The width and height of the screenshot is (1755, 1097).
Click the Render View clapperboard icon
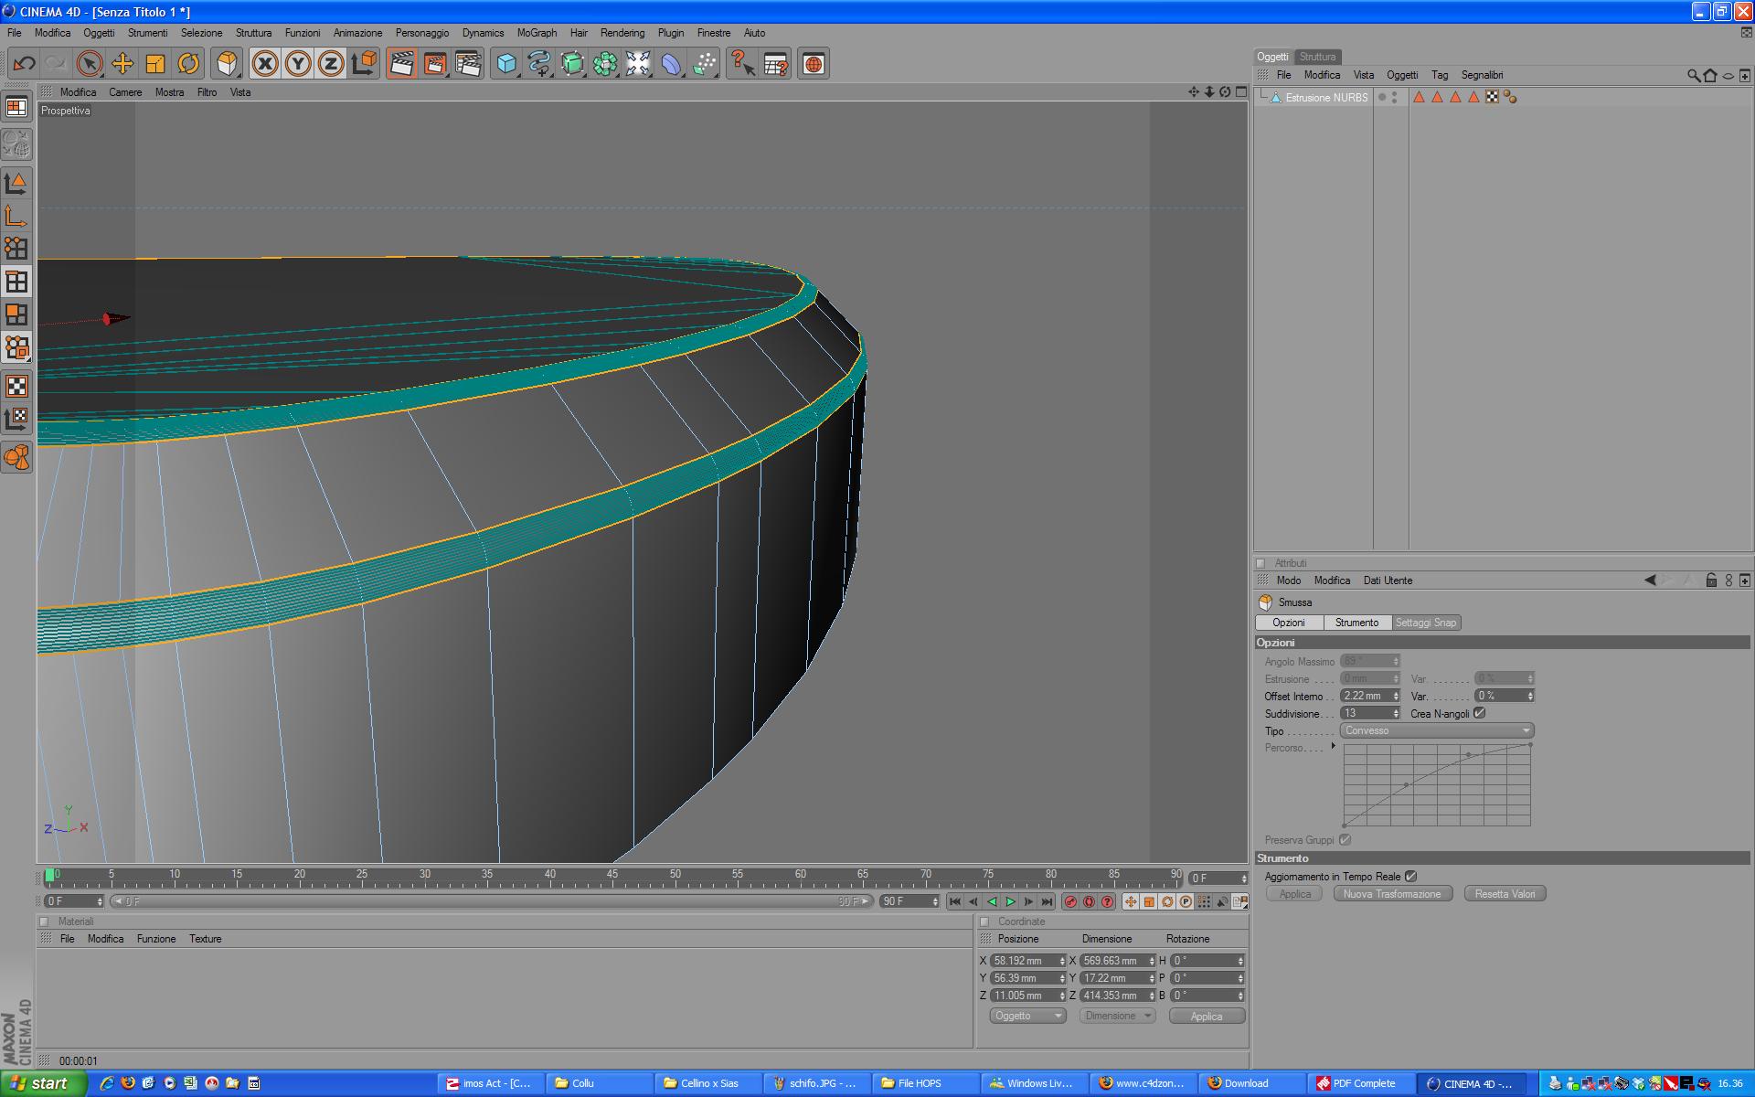401,64
